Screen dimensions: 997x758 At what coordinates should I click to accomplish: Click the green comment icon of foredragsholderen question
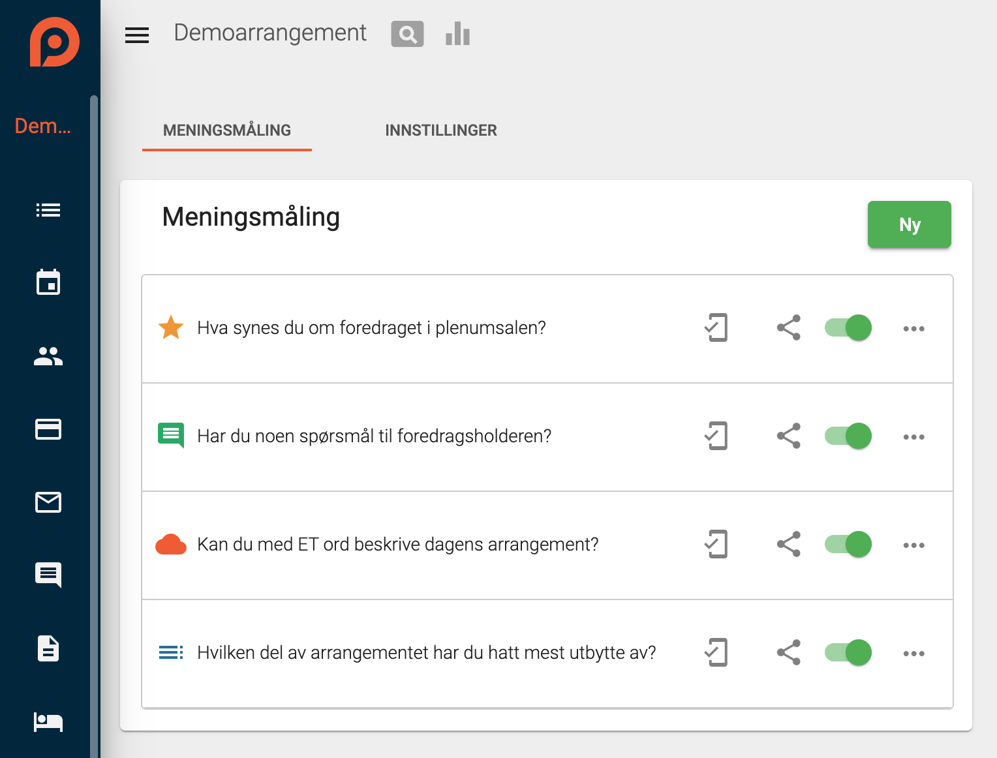click(x=171, y=436)
